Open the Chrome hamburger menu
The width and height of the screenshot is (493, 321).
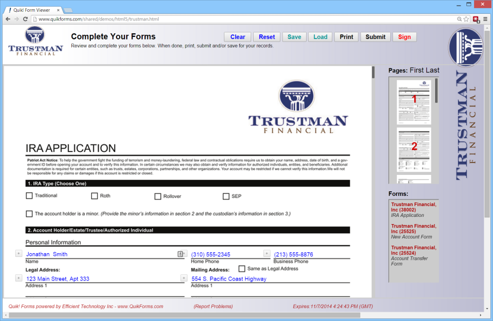[x=485, y=19]
